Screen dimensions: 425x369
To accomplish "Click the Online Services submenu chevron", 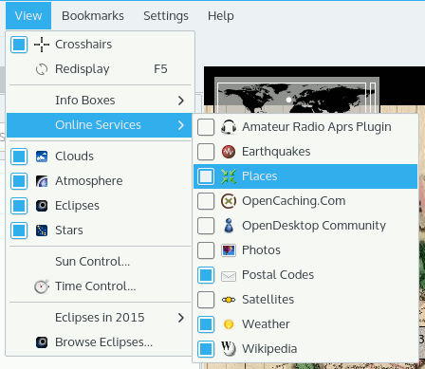I will pyautogui.click(x=181, y=125).
